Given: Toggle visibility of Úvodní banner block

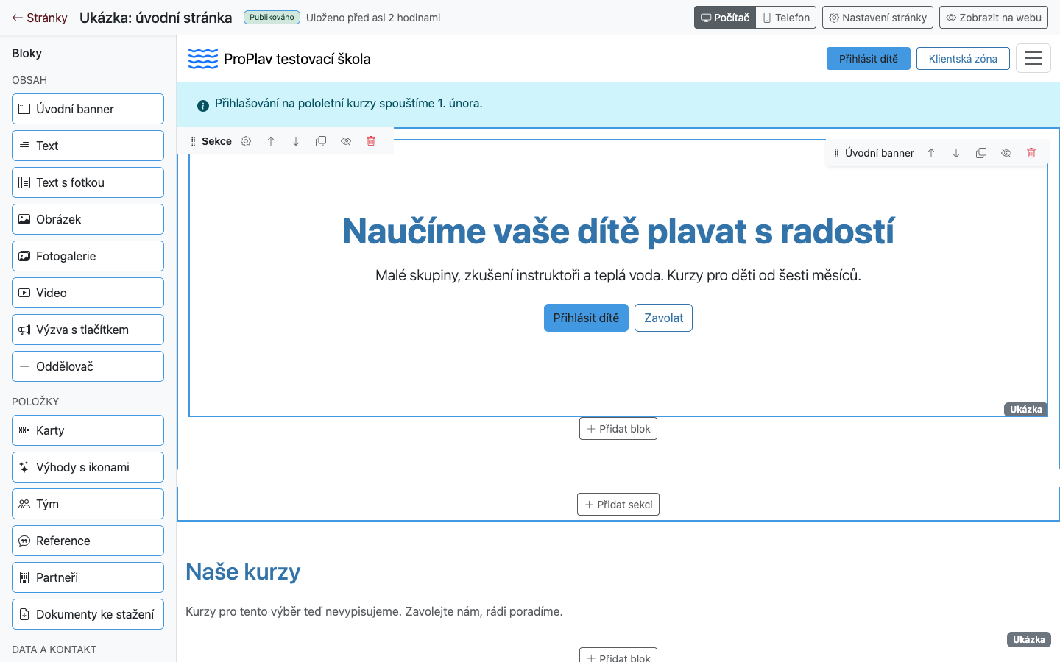Looking at the screenshot, I should tap(1006, 153).
